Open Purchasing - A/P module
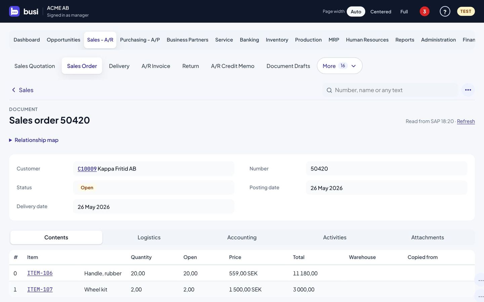 pos(140,40)
